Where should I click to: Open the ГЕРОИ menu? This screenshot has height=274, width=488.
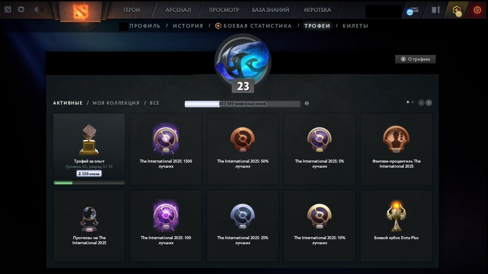pos(132,10)
